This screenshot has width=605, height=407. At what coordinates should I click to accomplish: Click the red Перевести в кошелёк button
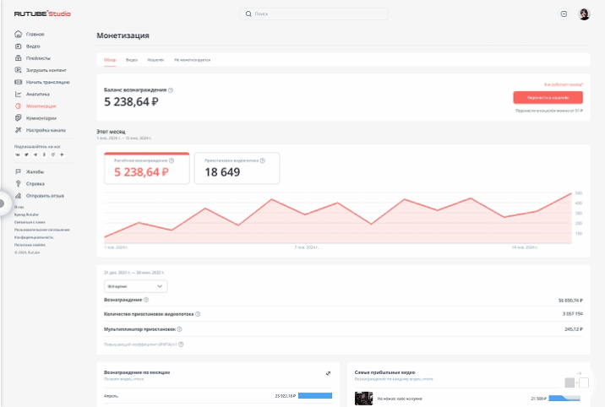pos(548,97)
